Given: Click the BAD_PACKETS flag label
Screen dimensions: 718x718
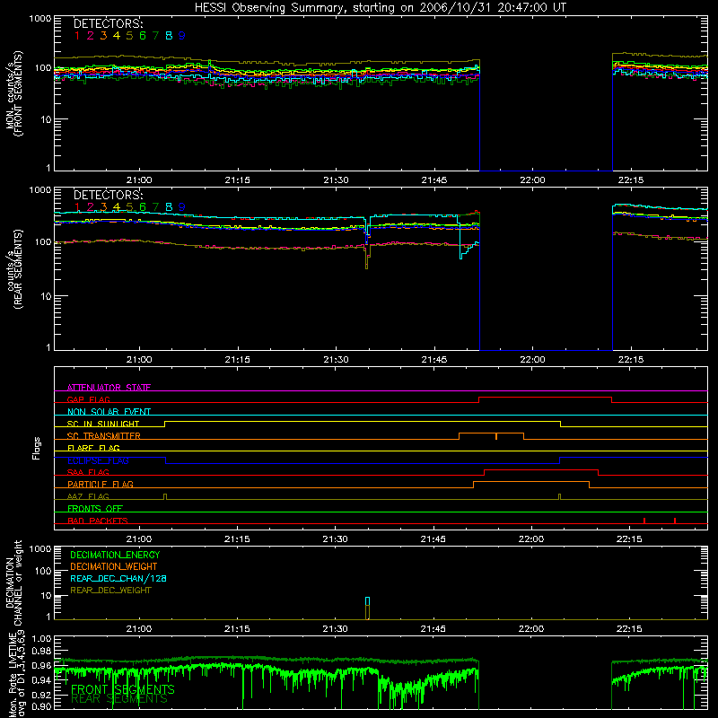Looking at the screenshot, I should (98, 521).
